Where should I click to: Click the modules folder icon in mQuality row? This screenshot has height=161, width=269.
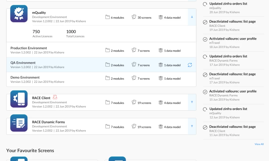click(x=108, y=17)
